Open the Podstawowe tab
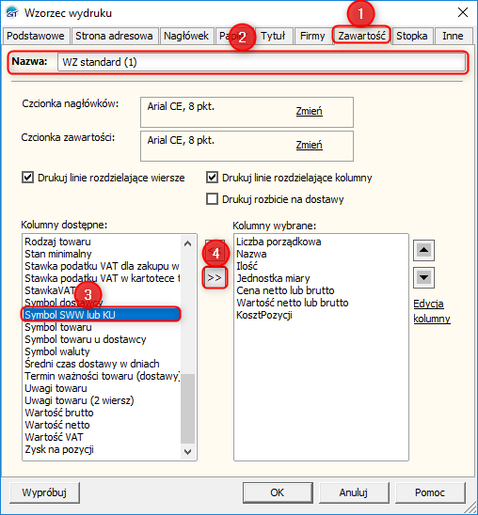This screenshot has width=478, height=515. point(36,36)
